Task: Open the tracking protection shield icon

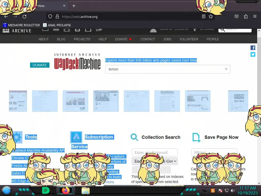Action: [50, 17]
